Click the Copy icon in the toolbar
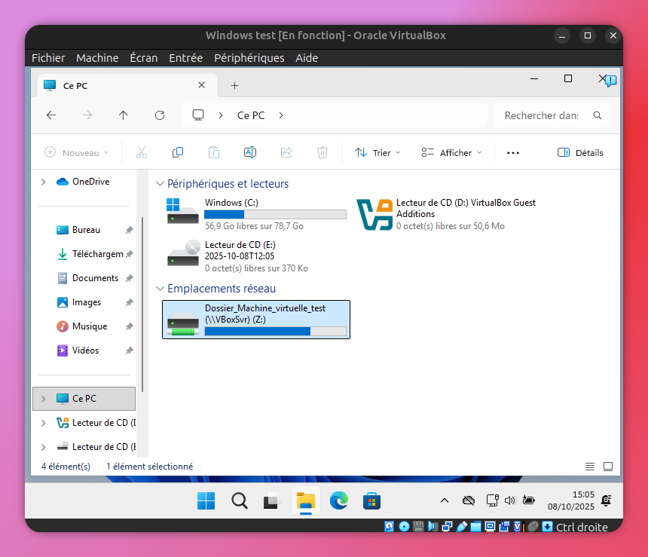 [x=178, y=152]
